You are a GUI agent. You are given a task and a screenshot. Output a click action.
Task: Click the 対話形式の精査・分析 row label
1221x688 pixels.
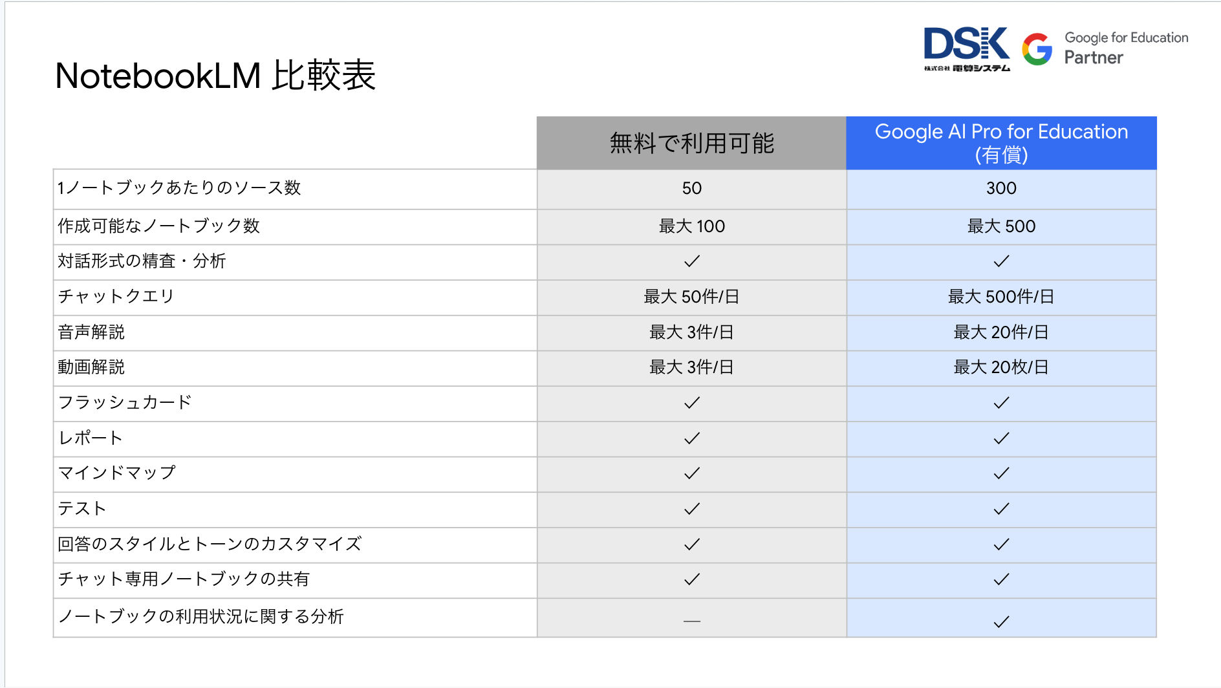pyautogui.click(x=142, y=261)
